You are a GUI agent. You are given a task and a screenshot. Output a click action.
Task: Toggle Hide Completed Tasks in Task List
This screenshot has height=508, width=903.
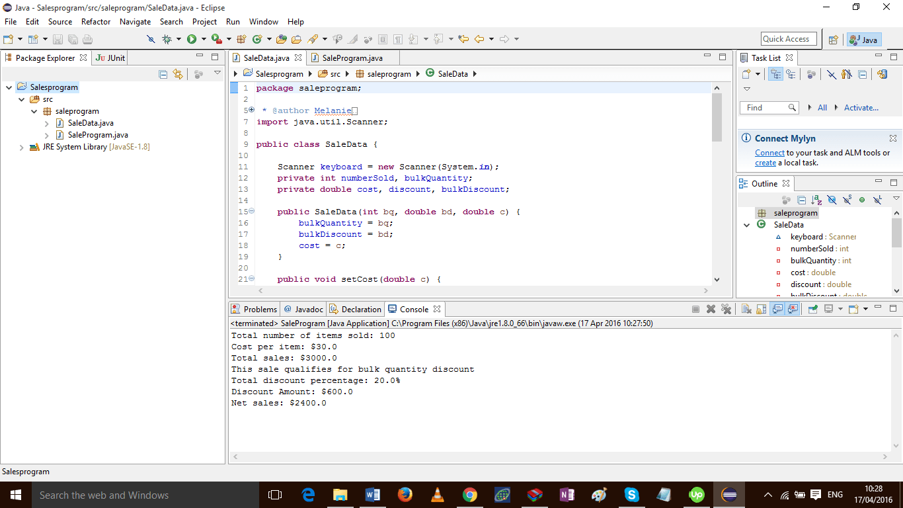832,74
